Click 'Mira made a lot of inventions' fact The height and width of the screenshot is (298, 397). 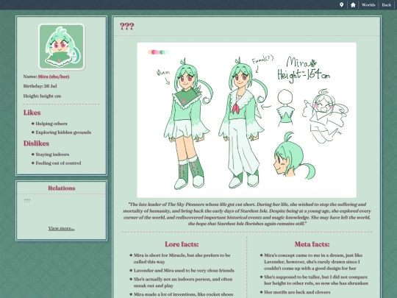click(x=183, y=294)
